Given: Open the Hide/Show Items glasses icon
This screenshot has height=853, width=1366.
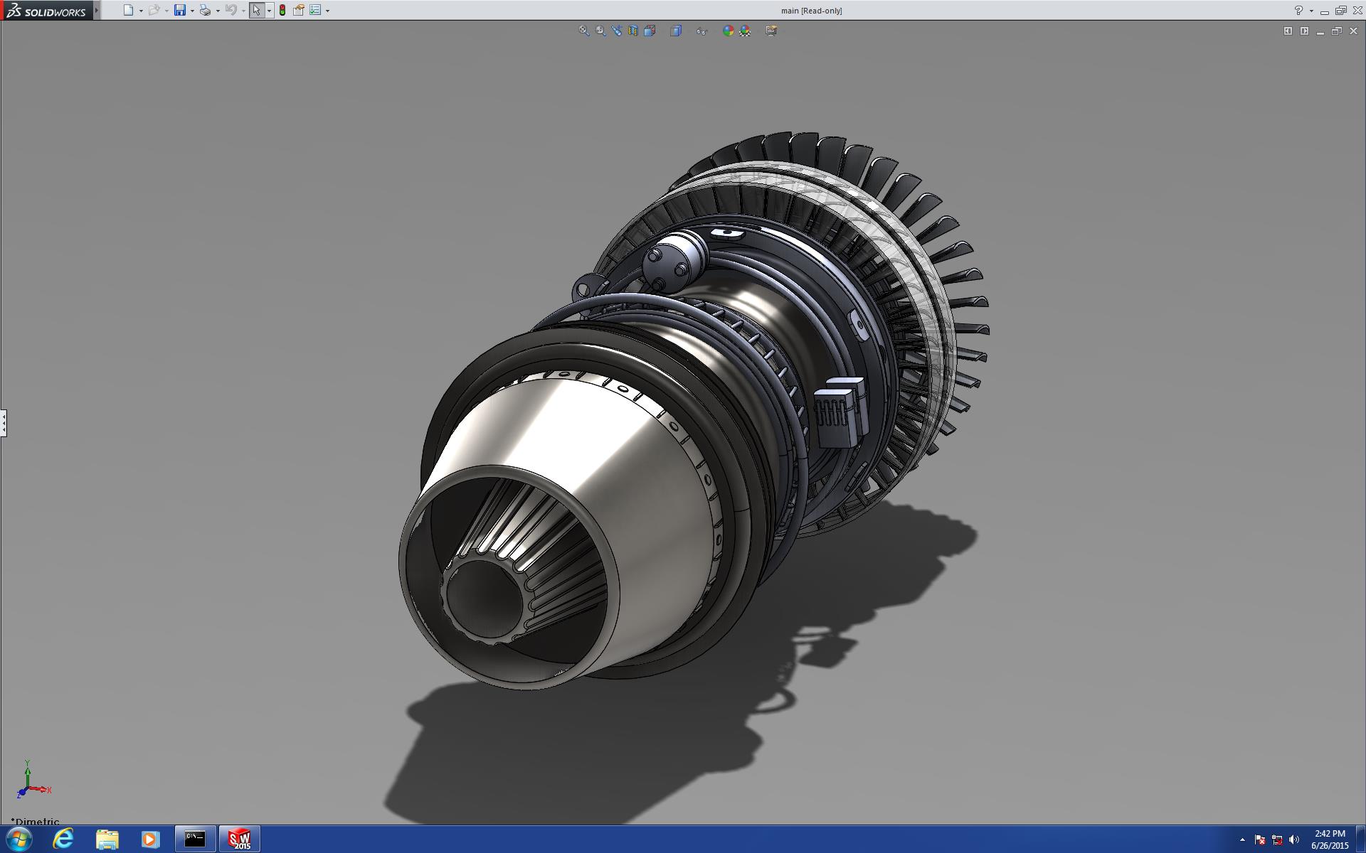Looking at the screenshot, I should [701, 31].
